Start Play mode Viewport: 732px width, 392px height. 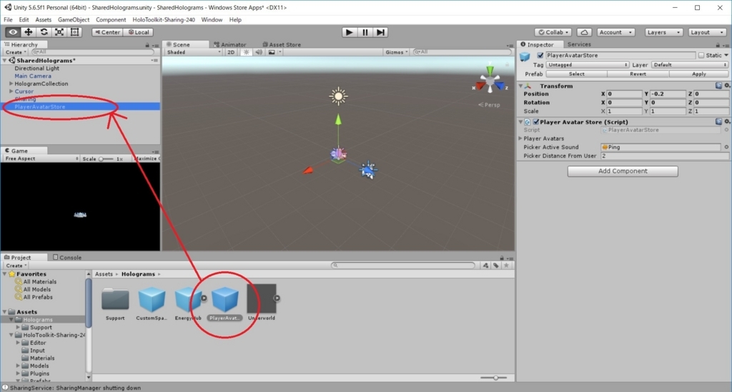[x=349, y=32]
